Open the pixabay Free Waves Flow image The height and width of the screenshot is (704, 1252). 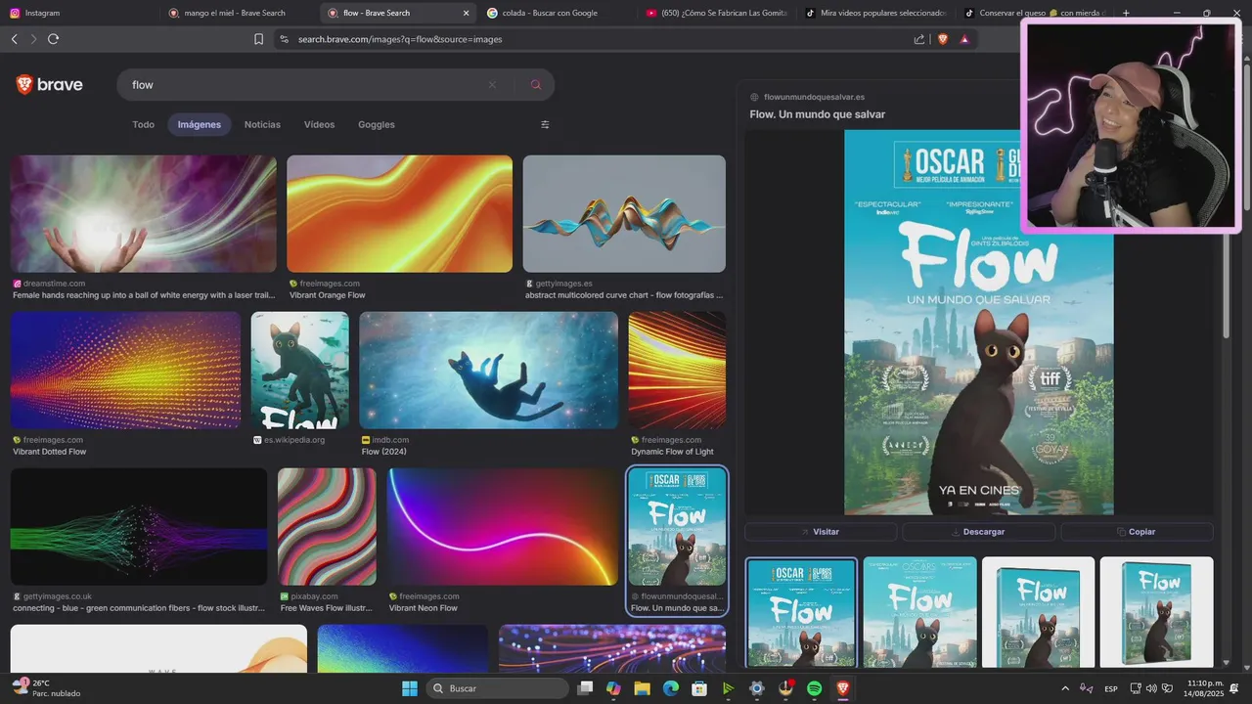coord(327,526)
